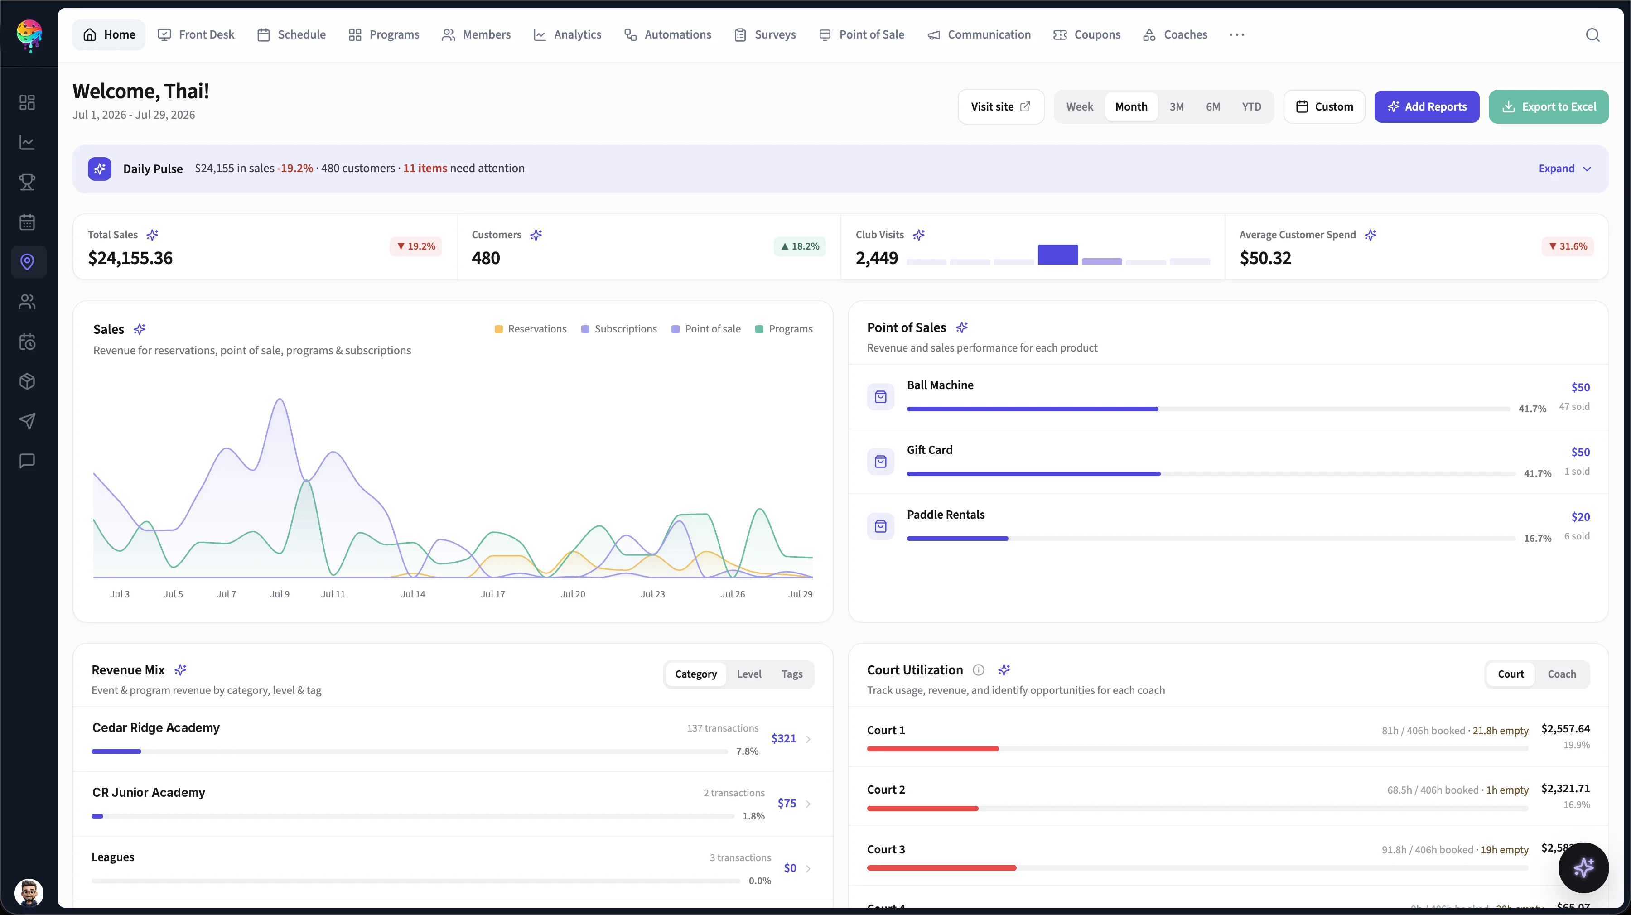Switch Court Utilization to Coach view
Screen dimensions: 1631x915
pyautogui.click(x=1562, y=674)
